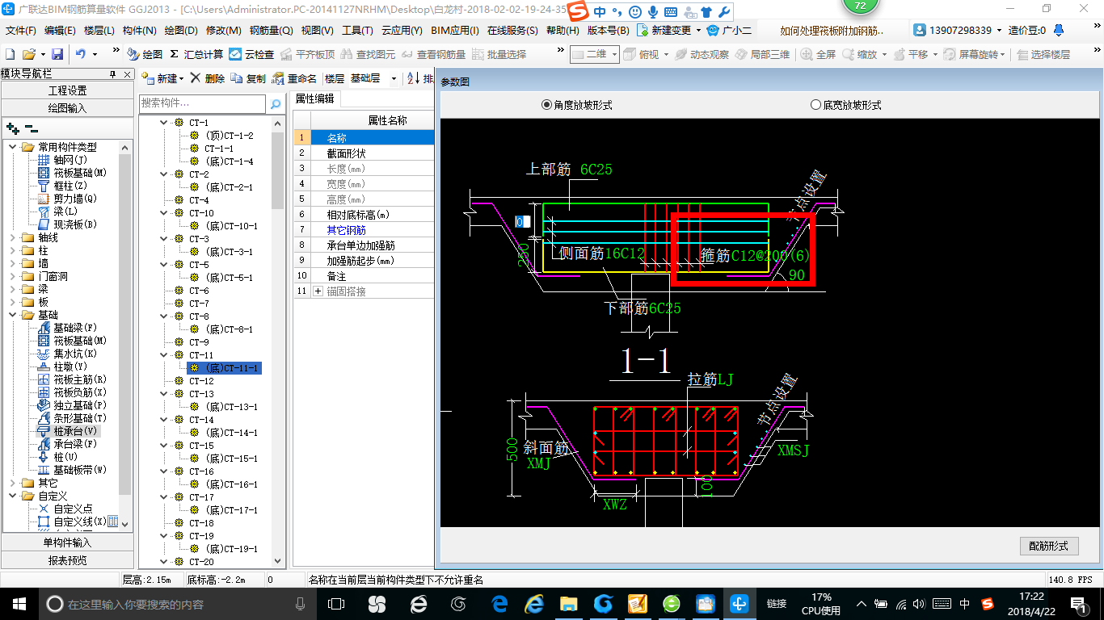Close the 模块导航栏 panel
Viewport: 1104px width, 620px height.
127,74
